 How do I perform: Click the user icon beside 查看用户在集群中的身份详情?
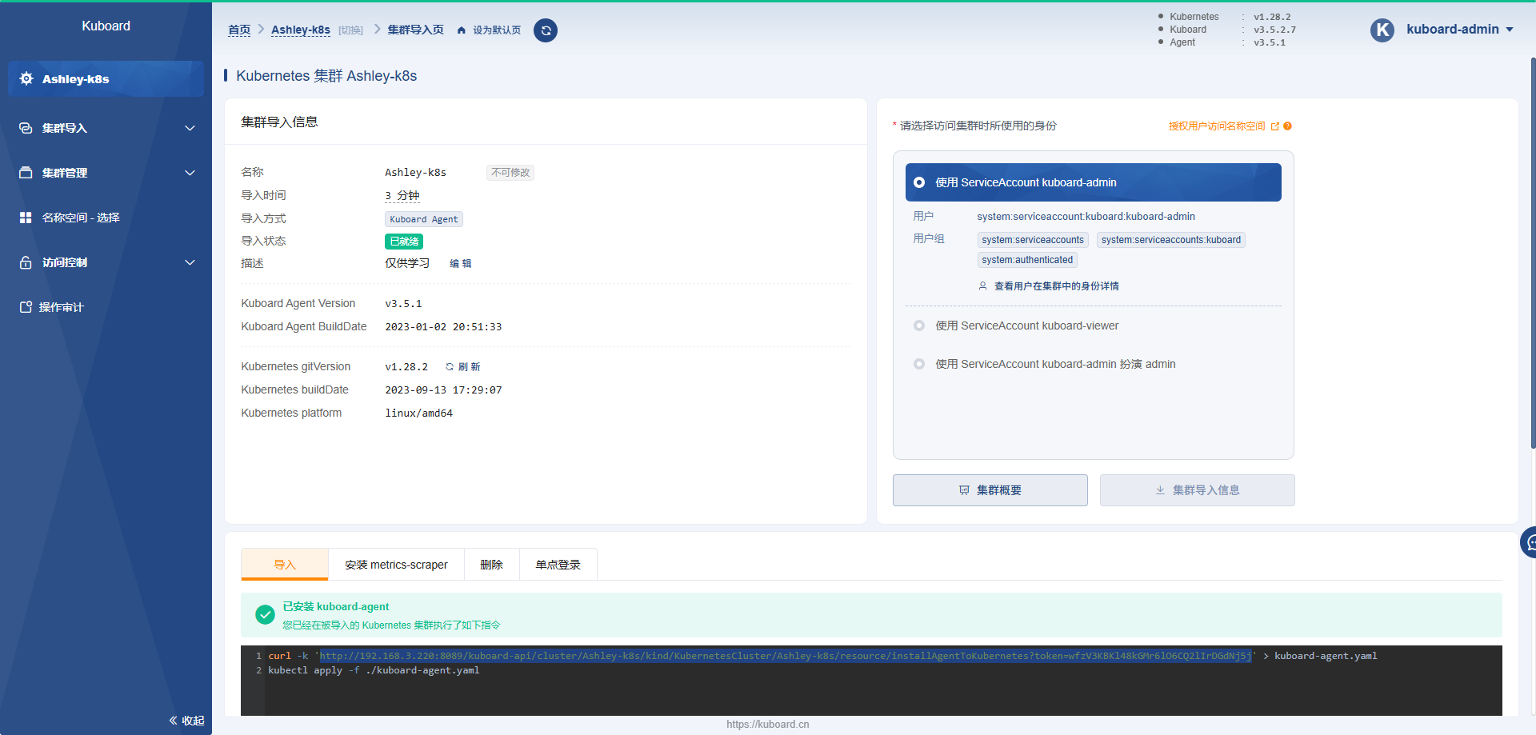point(983,286)
